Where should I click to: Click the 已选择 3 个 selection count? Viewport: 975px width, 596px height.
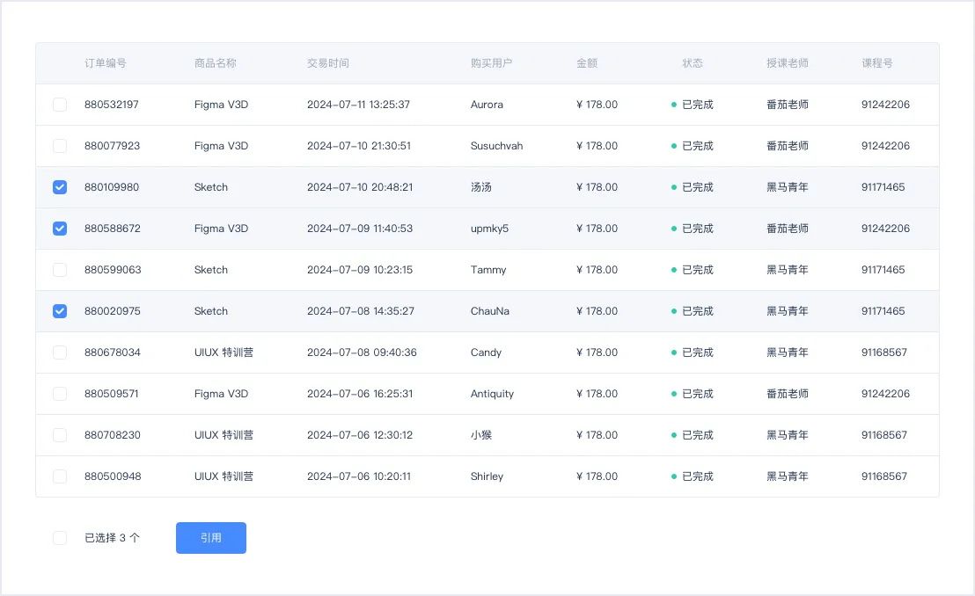click(x=112, y=538)
